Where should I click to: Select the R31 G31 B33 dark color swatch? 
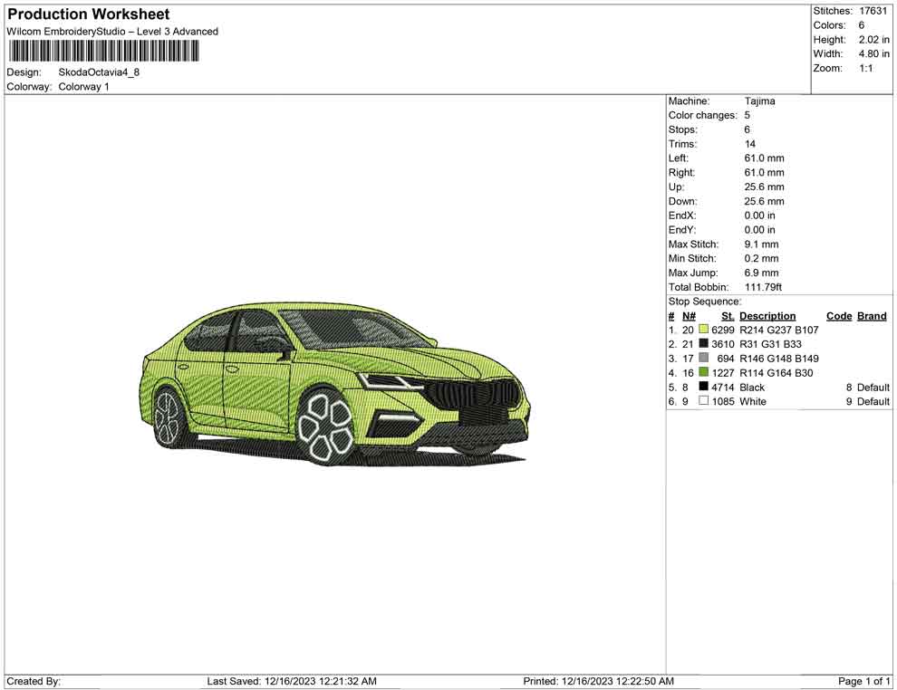(703, 344)
